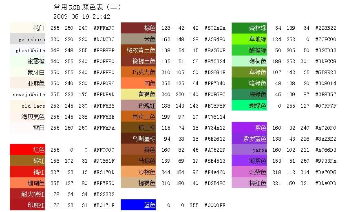This screenshot has width=349, height=212.
Task: Select the 淡紫色 swatch
Action: [249, 172]
